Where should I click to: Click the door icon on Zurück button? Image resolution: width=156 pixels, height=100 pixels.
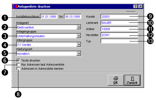(x=132, y=79)
